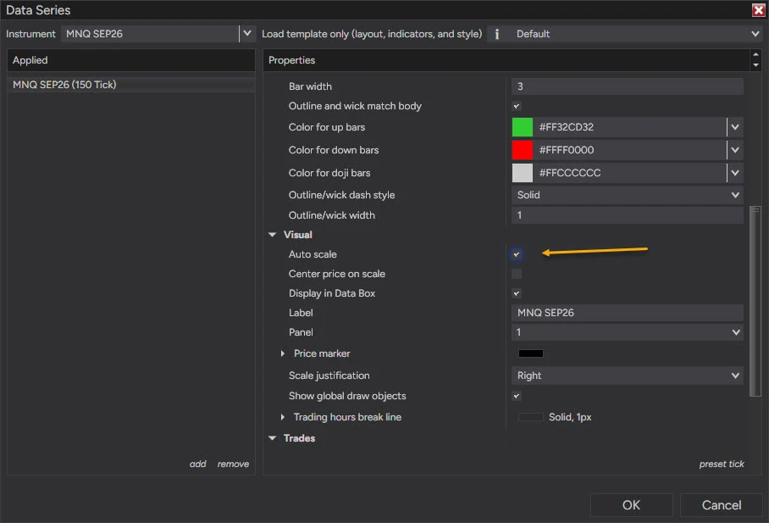Expand Trading hours break line property

283,417
